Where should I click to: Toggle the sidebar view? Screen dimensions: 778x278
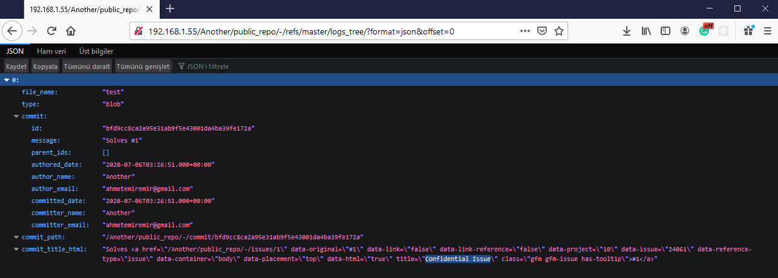(665, 31)
